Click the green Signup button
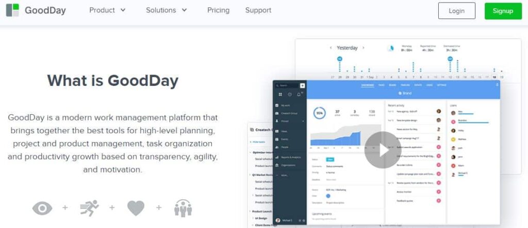 click(x=503, y=11)
